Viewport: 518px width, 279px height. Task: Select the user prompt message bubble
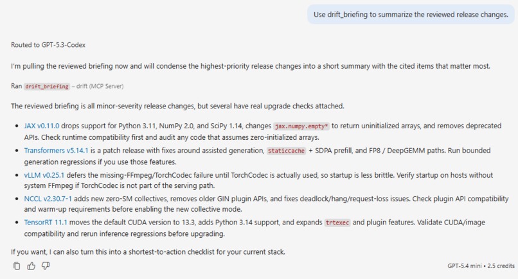pyautogui.click(x=411, y=15)
